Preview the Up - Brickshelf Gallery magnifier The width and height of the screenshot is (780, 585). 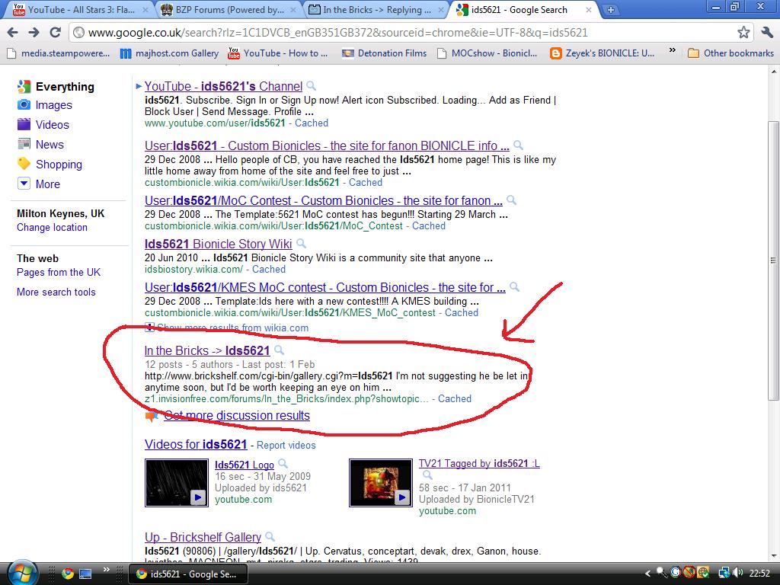coord(270,536)
